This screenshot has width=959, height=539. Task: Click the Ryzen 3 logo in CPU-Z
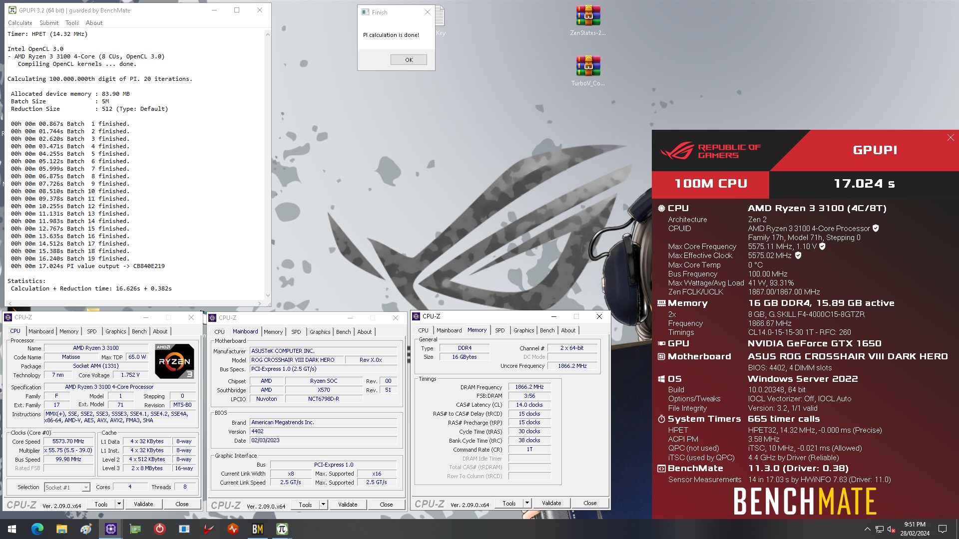click(x=174, y=361)
